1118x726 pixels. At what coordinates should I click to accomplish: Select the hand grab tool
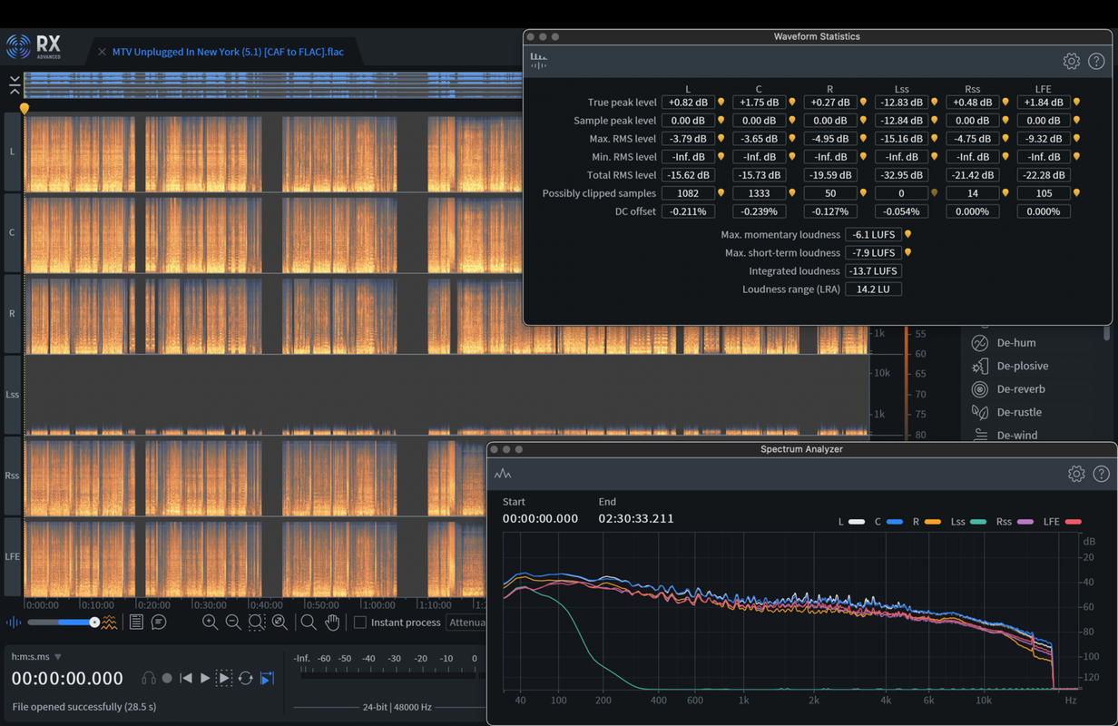point(332,622)
